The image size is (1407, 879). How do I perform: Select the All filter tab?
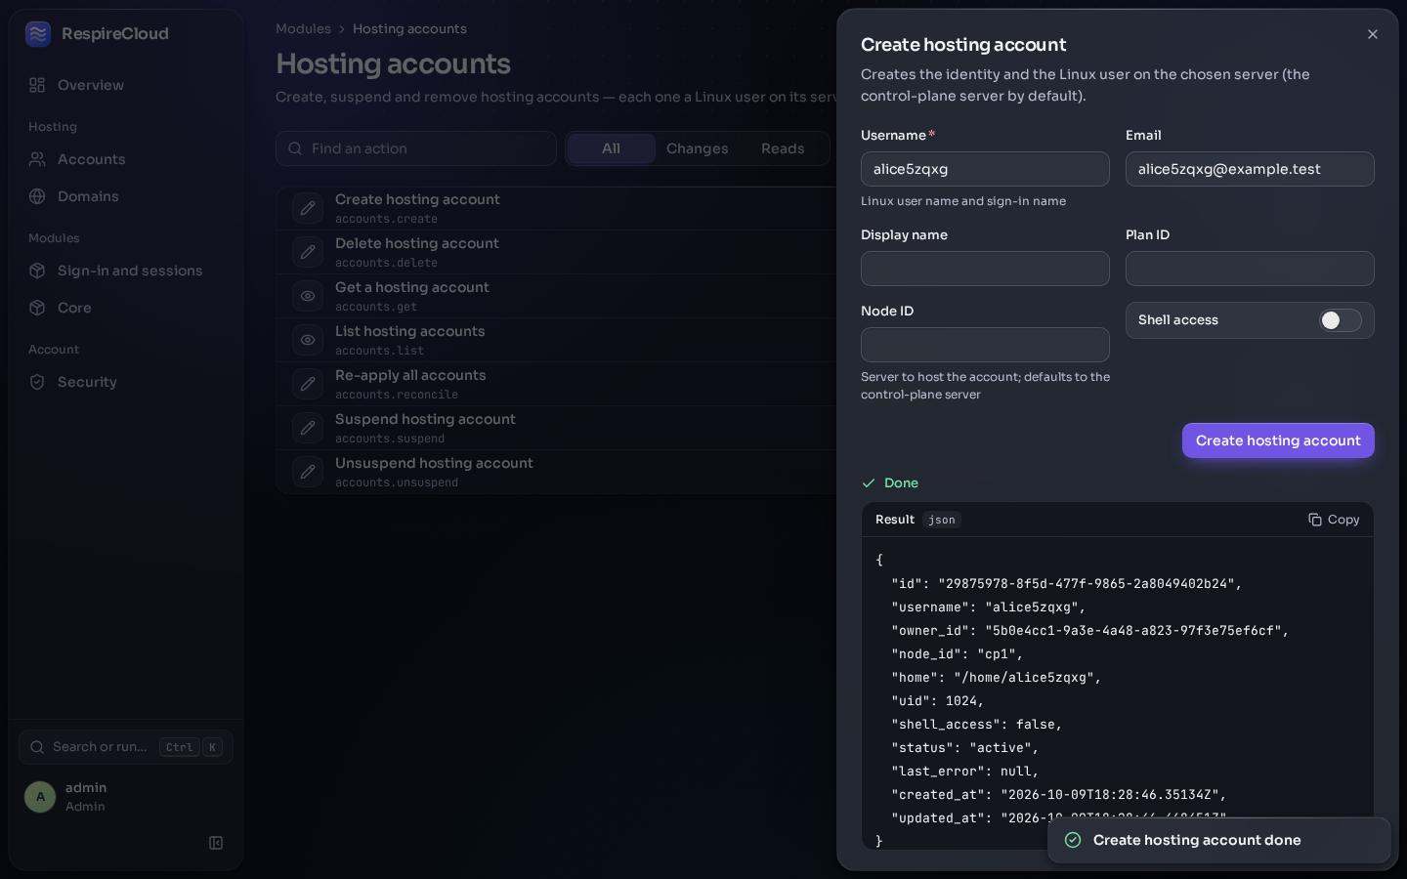[611, 148]
